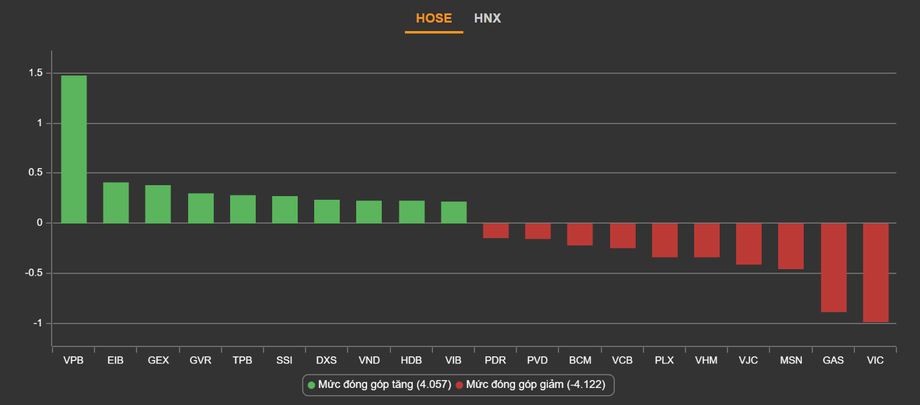Click the GEX green bar
The width and height of the screenshot is (920, 405).
click(x=158, y=204)
